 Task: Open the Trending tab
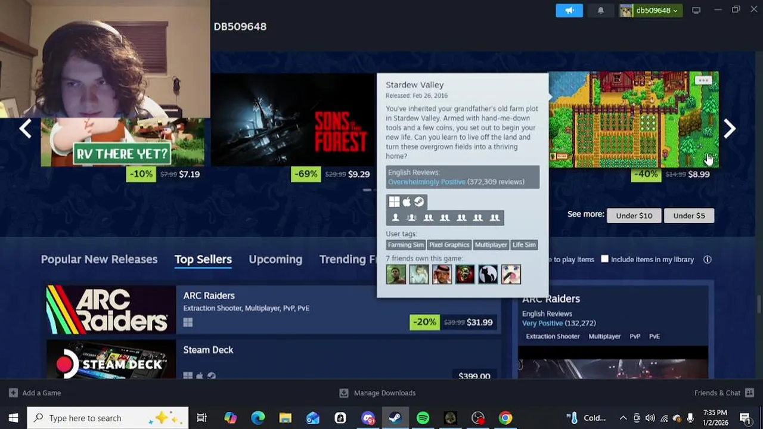(348, 259)
